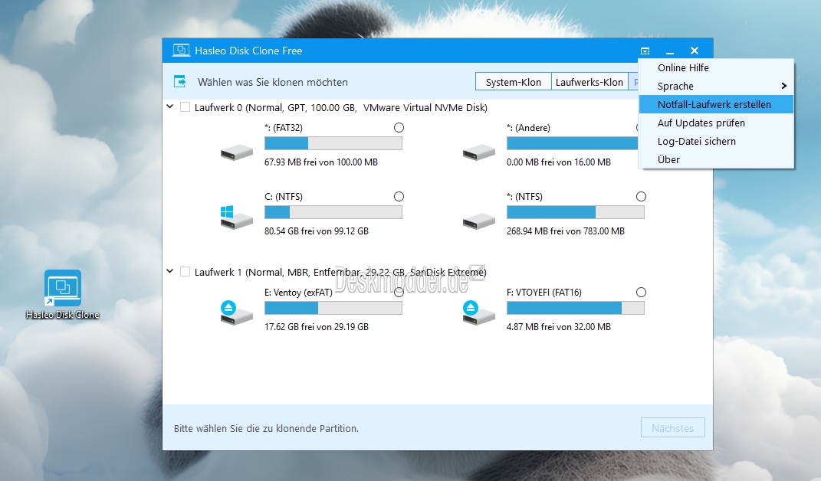This screenshot has height=481, width=821.
Task: Click the F: VTOYEFI usage bar
Action: [576, 308]
